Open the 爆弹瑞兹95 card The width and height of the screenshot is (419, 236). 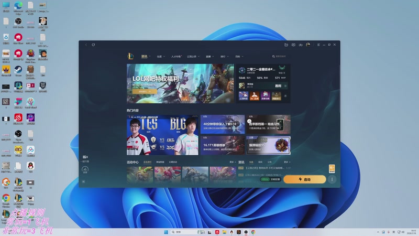[x=268, y=145]
